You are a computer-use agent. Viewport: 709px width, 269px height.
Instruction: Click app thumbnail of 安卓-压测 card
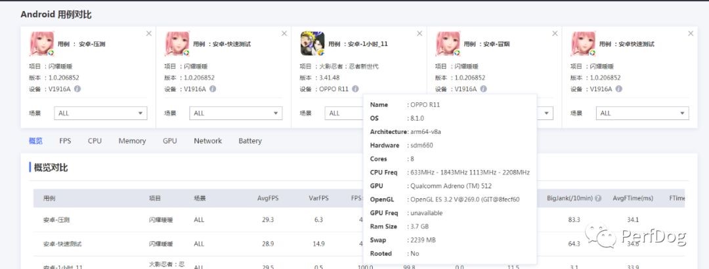[x=41, y=43]
